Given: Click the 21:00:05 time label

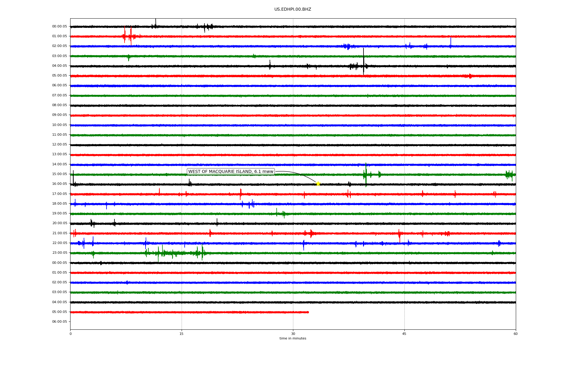Looking at the screenshot, I should pyautogui.click(x=60, y=233).
